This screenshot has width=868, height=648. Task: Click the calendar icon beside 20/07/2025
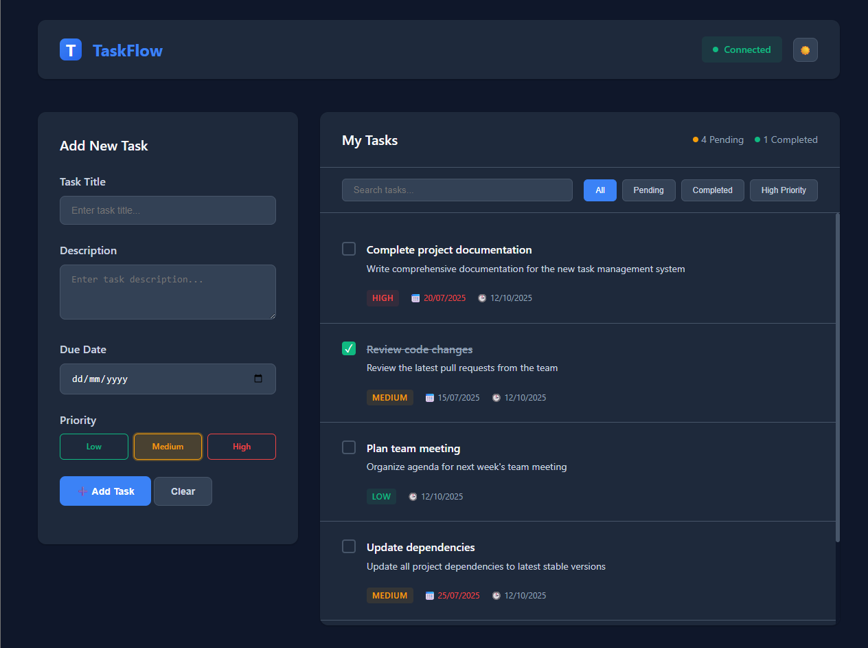pos(415,298)
